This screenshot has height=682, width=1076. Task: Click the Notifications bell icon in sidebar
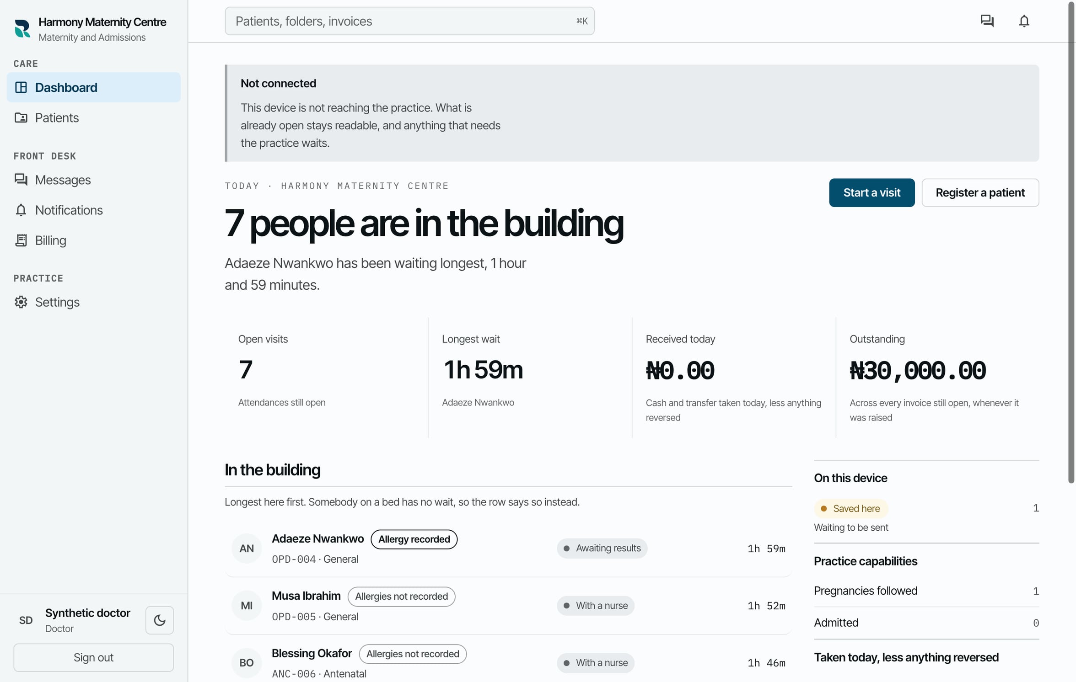coord(21,210)
